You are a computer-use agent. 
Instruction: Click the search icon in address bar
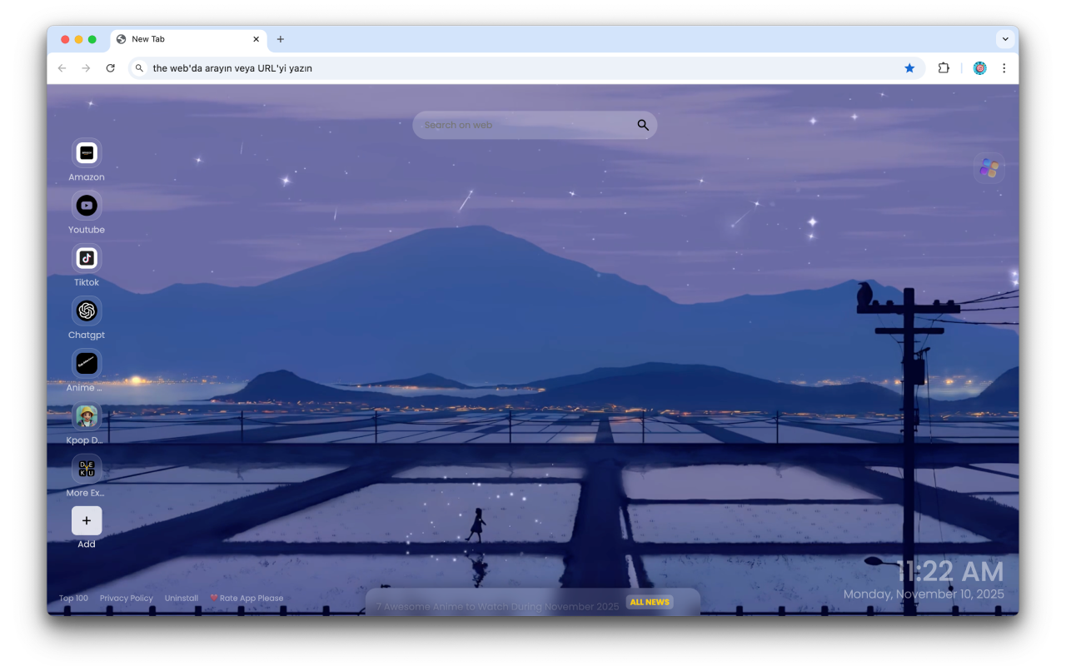click(140, 68)
